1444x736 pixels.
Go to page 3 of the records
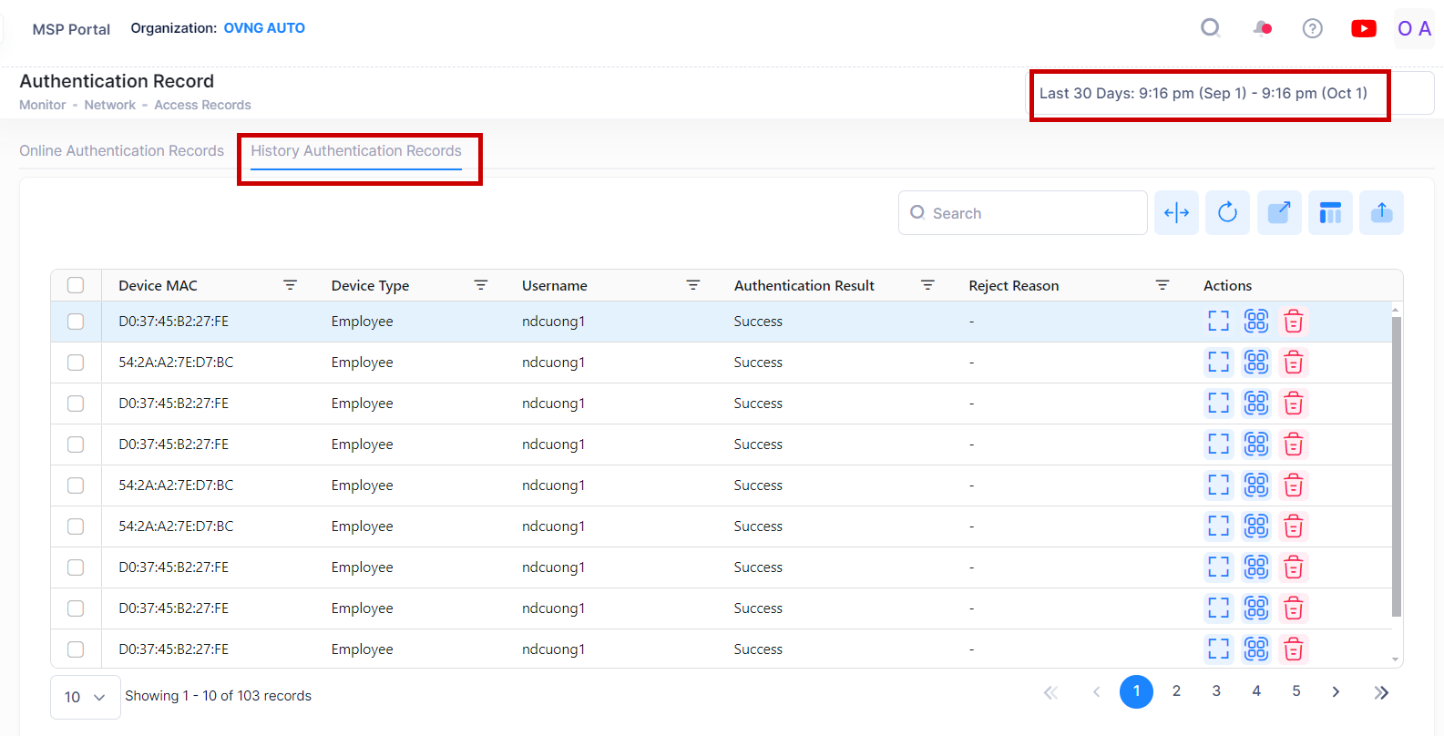pos(1216,691)
